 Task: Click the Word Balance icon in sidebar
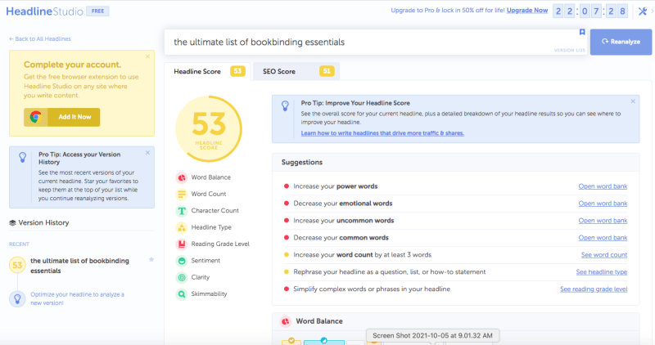pos(181,177)
